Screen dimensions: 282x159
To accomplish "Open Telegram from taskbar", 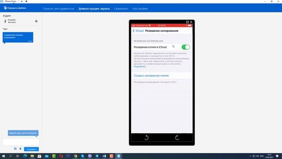I will tap(97, 156).
